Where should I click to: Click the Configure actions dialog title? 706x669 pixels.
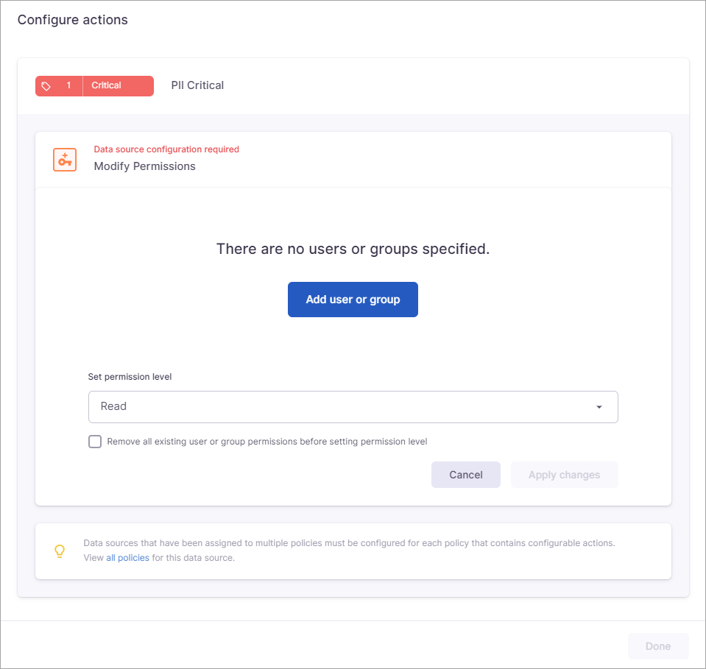(73, 20)
